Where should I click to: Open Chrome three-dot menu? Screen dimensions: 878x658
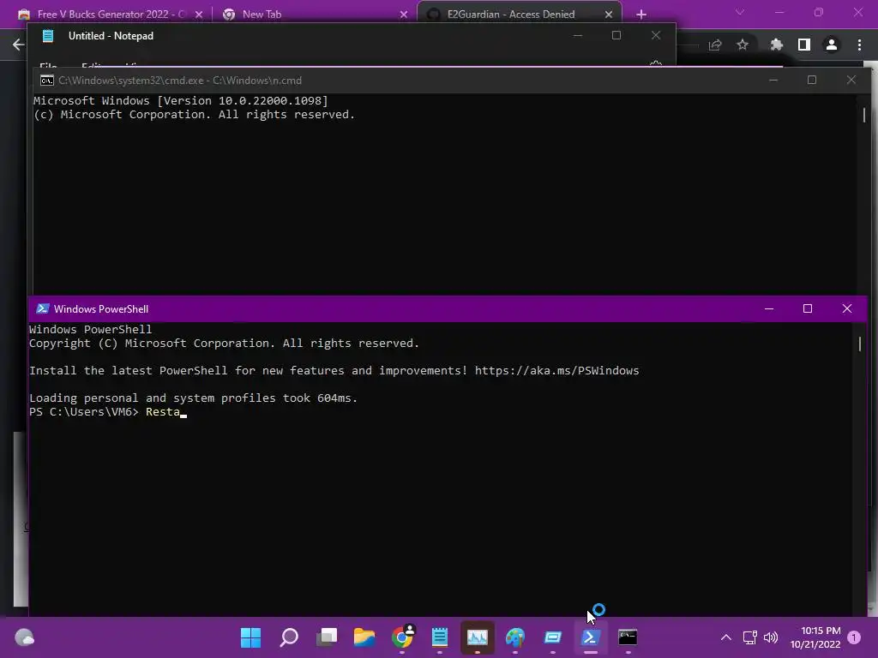pos(859,45)
